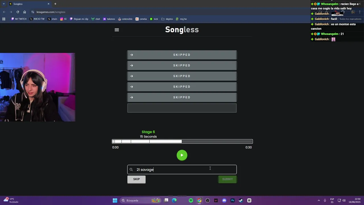Image resolution: width=364 pixels, height=205 pixels.
Task: Expand the deptos bookmarks folder
Action: click(x=167, y=19)
